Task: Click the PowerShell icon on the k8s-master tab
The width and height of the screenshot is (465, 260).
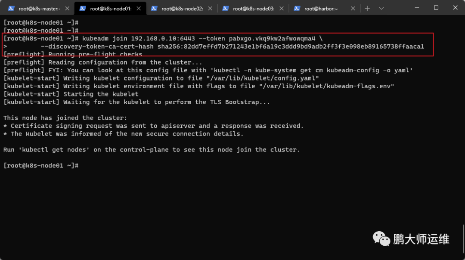Action: pyautogui.click(x=11, y=9)
